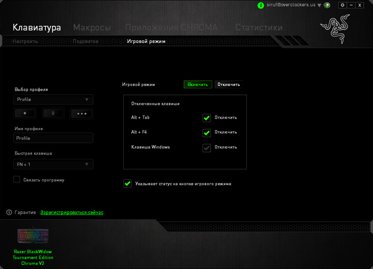Click the Гарантия label
Viewport: 373px width, 269px height.
point(25,213)
